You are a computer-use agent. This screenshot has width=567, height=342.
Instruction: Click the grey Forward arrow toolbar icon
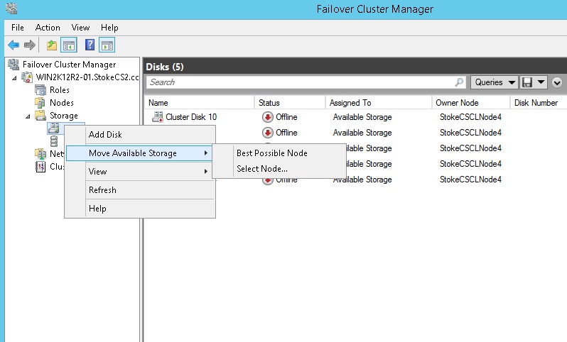point(30,45)
